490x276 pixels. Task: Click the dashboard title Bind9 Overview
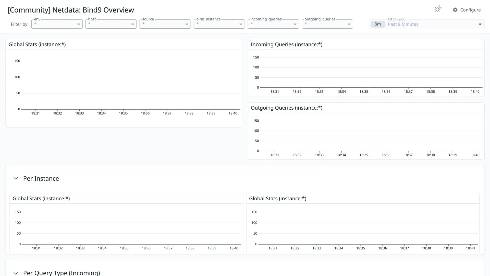coord(71,10)
